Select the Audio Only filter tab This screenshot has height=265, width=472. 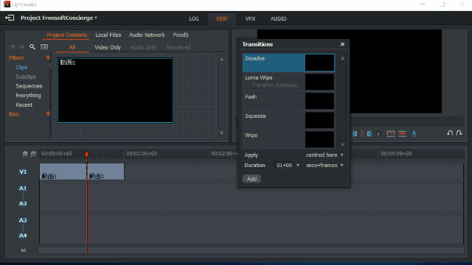143,47
